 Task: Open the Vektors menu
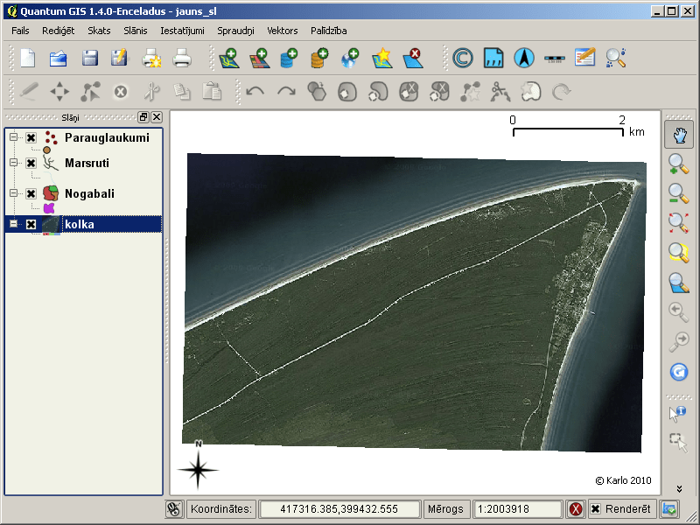(x=283, y=31)
